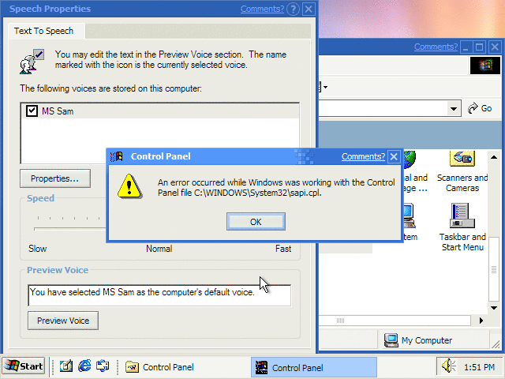The width and height of the screenshot is (505, 379).
Task: Click horizontal scrollbar right arrow in Control Panel
Action: pyautogui.click(x=481, y=321)
